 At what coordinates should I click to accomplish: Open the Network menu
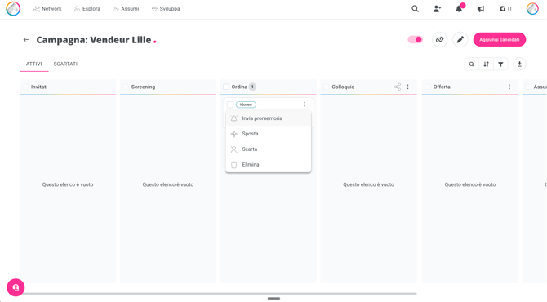pos(47,9)
